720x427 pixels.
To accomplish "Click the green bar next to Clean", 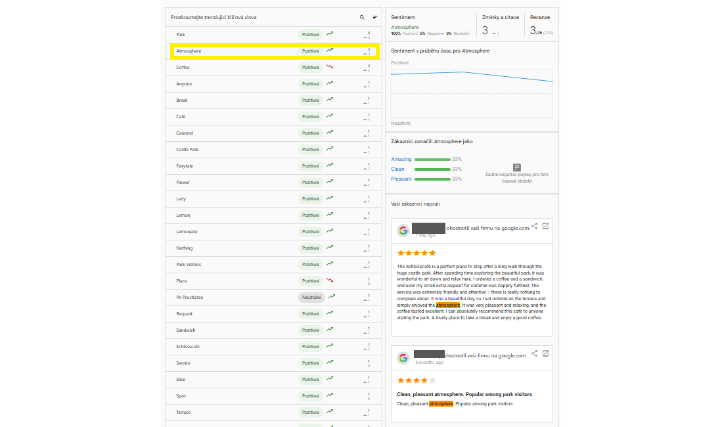I will click(x=432, y=169).
